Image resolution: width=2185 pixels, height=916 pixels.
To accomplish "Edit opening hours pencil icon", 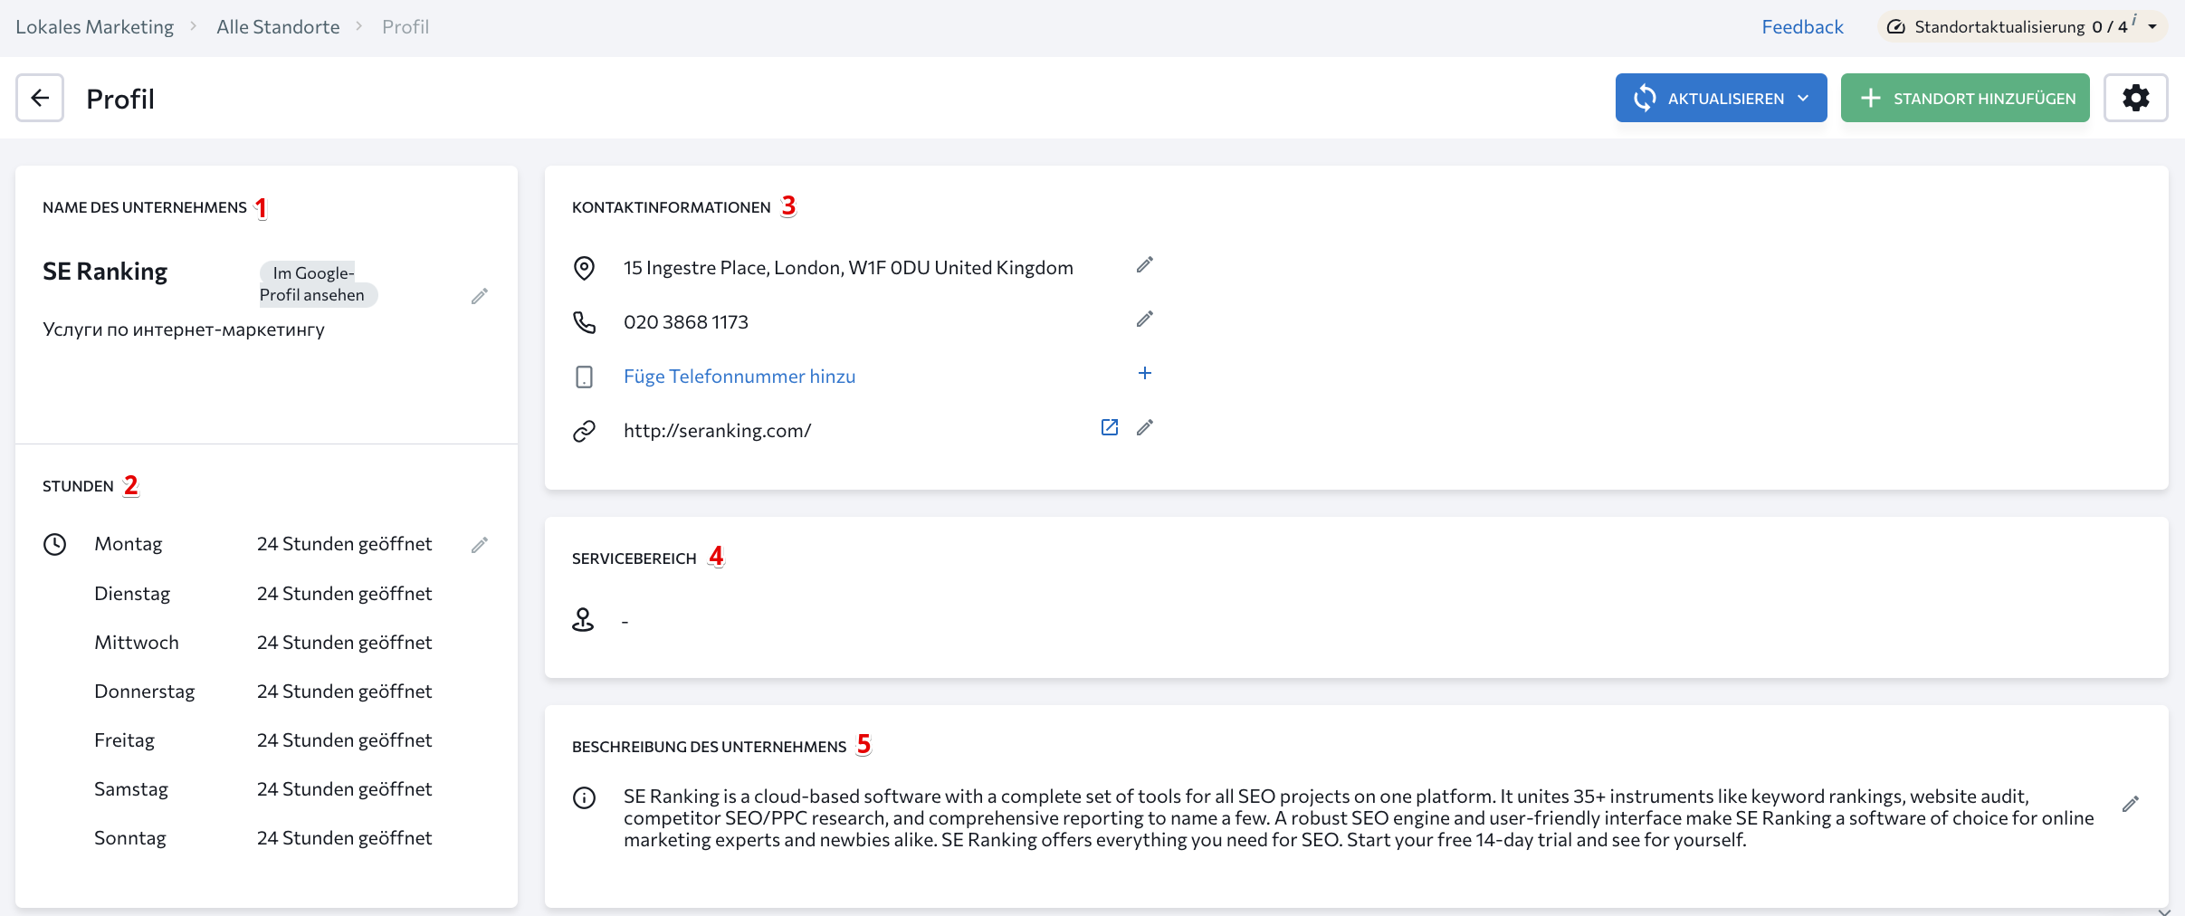I will click(480, 544).
